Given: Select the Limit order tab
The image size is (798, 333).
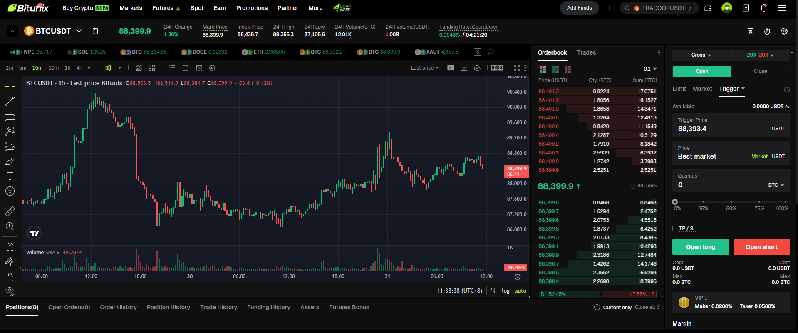Looking at the screenshot, I should click(x=679, y=89).
